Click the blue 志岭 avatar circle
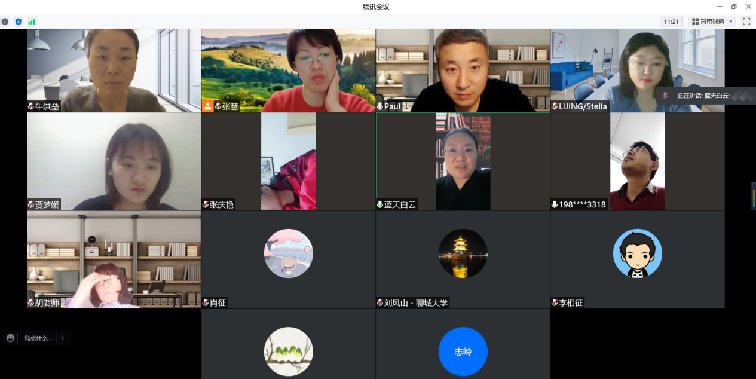This screenshot has width=756, height=379. click(463, 352)
